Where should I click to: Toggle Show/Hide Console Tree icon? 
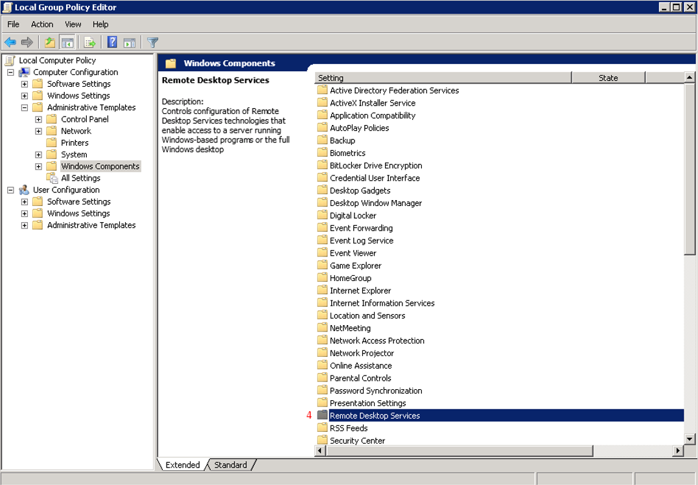click(x=67, y=43)
